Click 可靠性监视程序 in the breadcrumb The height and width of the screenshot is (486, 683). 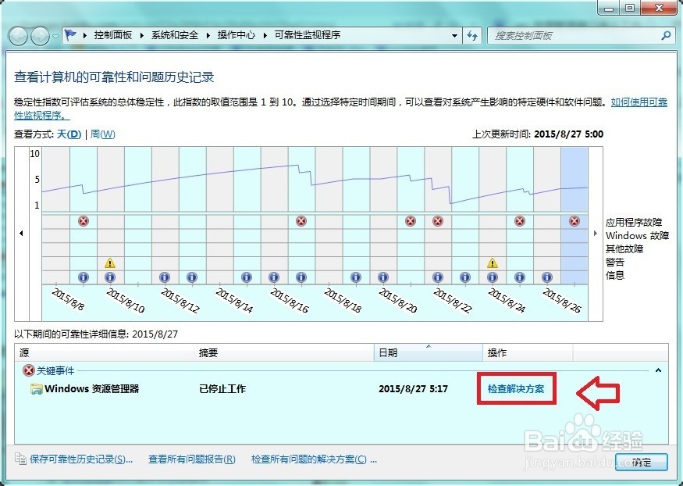(x=308, y=35)
